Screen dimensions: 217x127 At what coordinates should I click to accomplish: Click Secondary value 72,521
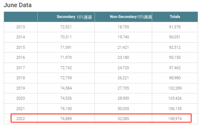coord(66,27)
